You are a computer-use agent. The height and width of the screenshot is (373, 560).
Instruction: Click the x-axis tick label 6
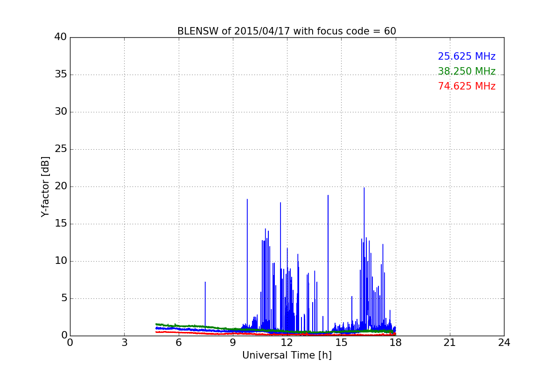pyautogui.click(x=178, y=343)
